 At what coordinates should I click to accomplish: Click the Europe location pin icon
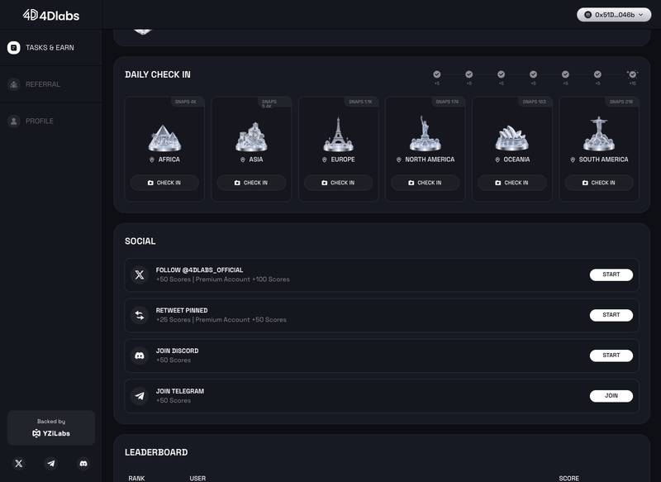(x=324, y=160)
